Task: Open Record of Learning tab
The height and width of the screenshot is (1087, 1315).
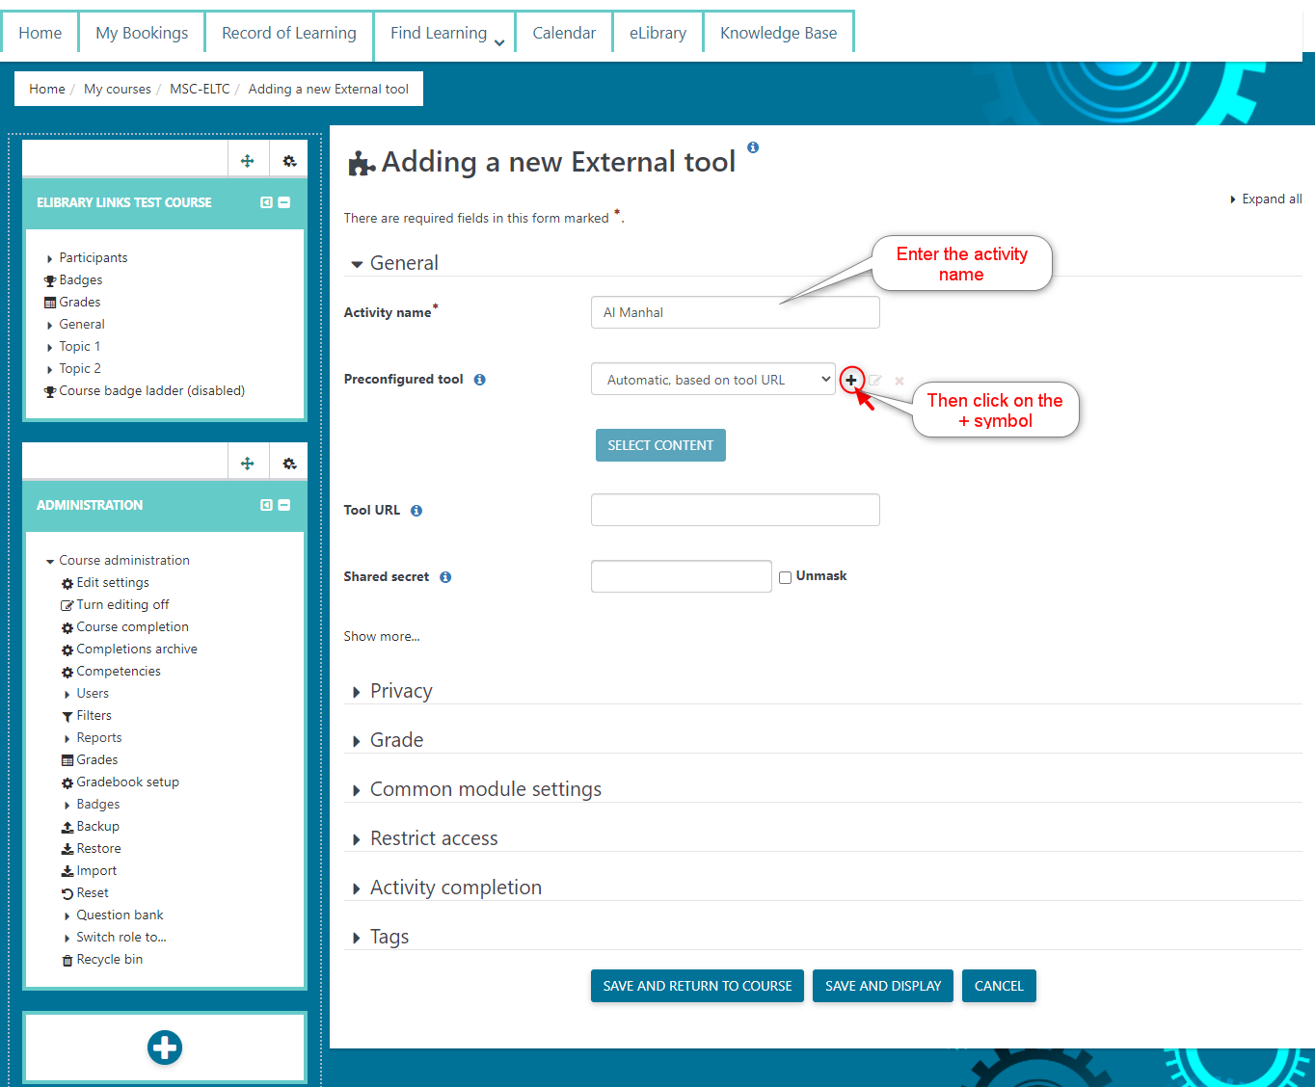Action: [289, 33]
